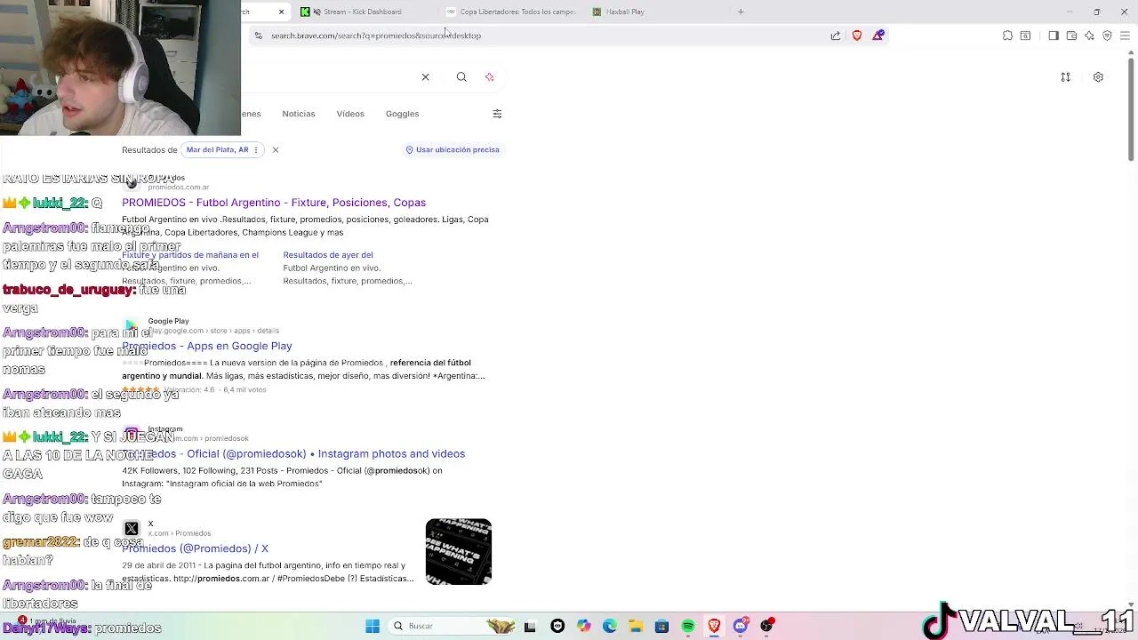1138x640 pixels.
Task: Switch to Haxball Play tab
Action: pos(625,12)
